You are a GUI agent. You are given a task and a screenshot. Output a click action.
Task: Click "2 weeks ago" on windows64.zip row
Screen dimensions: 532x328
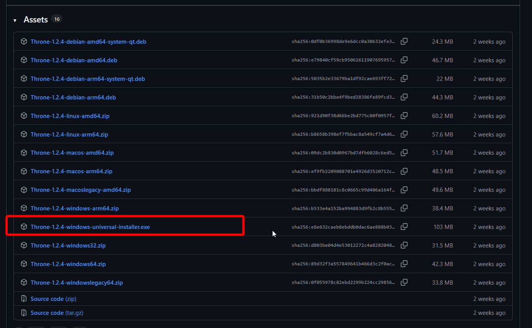click(x=489, y=264)
